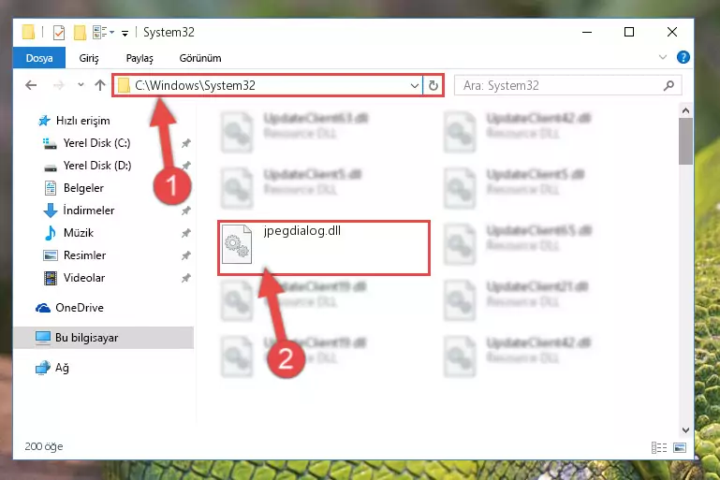Expand the address bar history dropdown

coord(414,86)
